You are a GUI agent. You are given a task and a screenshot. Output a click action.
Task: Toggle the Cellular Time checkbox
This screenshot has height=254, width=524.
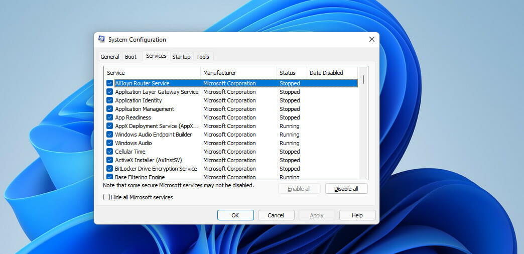click(109, 152)
